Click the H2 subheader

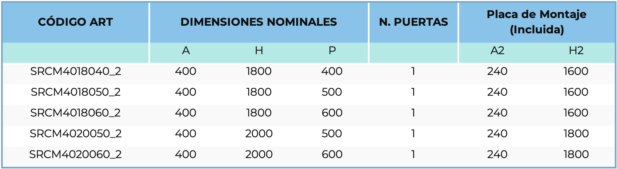(x=576, y=51)
